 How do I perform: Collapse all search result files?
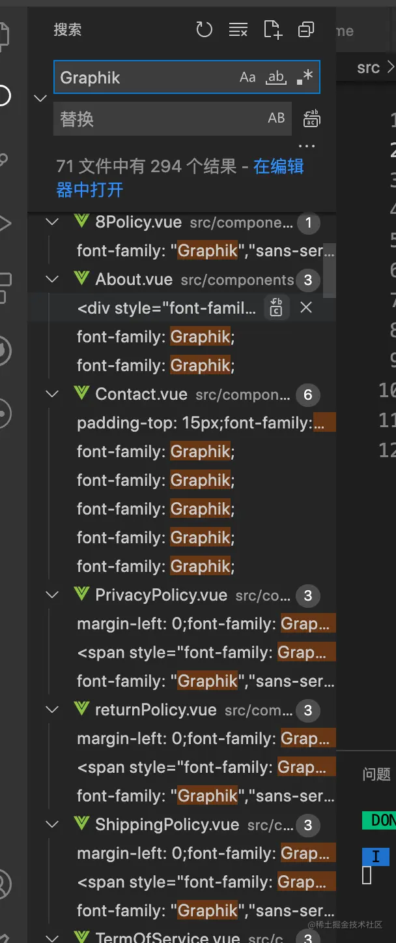[x=305, y=29]
